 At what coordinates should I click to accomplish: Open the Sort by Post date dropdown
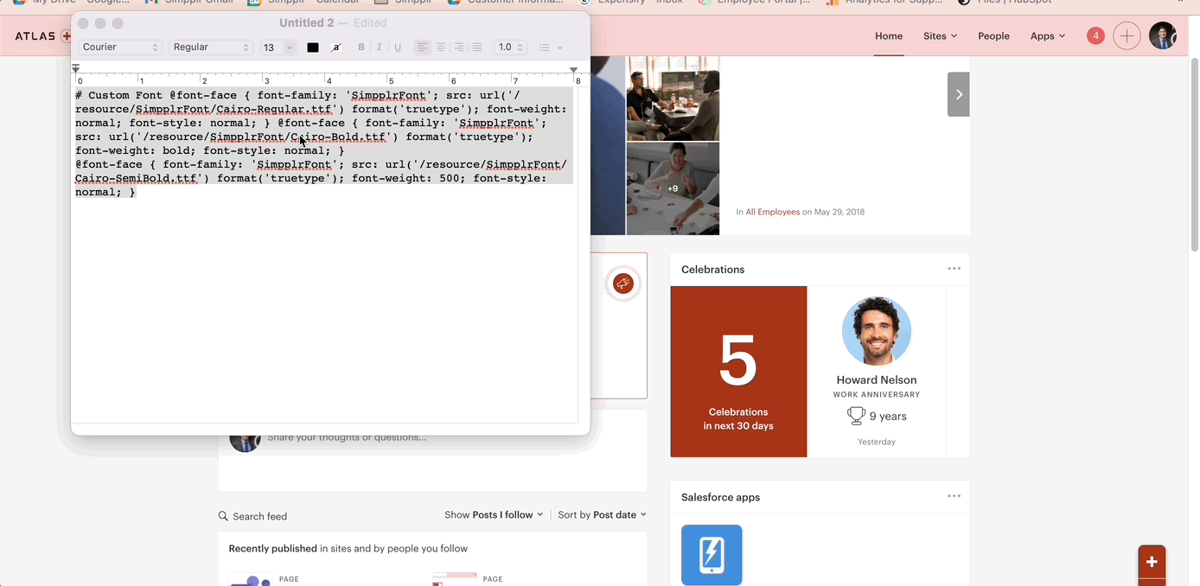(602, 515)
